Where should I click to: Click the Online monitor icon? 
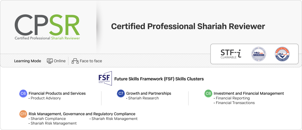pos(50,61)
